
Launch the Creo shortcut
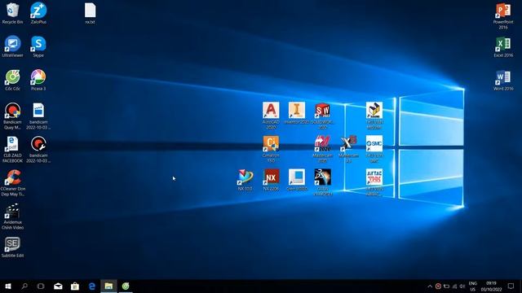click(x=297, y=180)
